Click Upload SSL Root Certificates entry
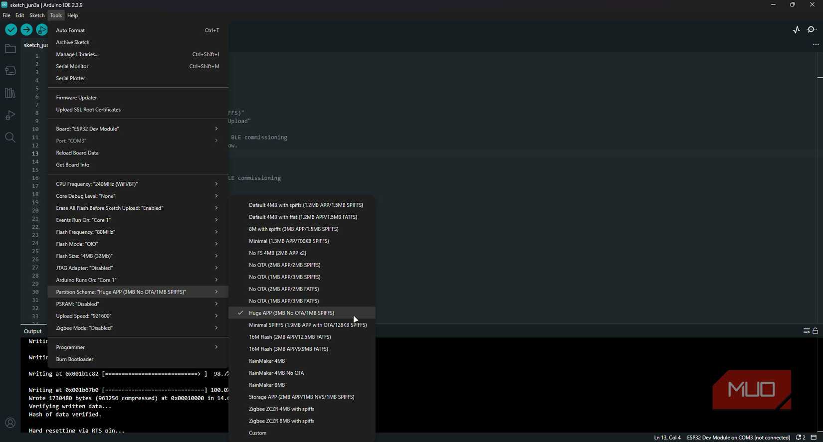 138,110
